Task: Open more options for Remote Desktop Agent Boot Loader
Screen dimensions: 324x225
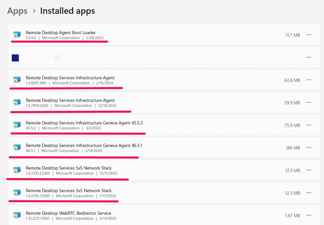Action: coord(309,35)
